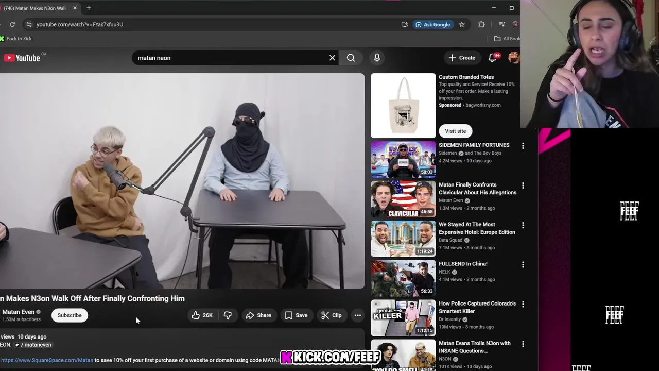The height and width of the screenshot is (371, 659).
Task: Reload the page with browser refresh icon
Action: pyautogui.click(x=12, y=24)
